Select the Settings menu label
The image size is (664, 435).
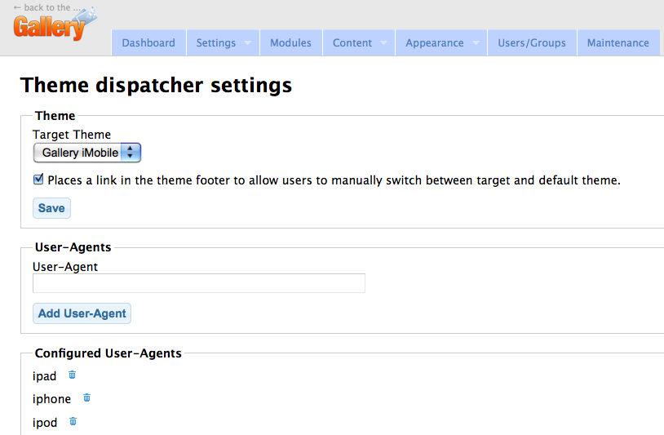pos(216,42)
